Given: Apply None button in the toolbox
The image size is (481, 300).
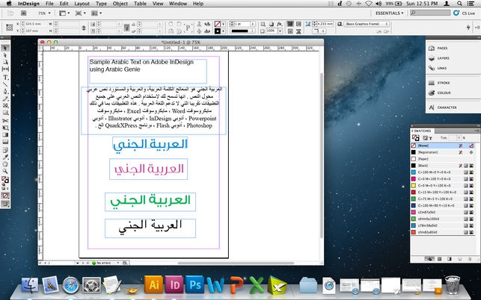Looking at the screenshot, I should click(x=5, y=196).
